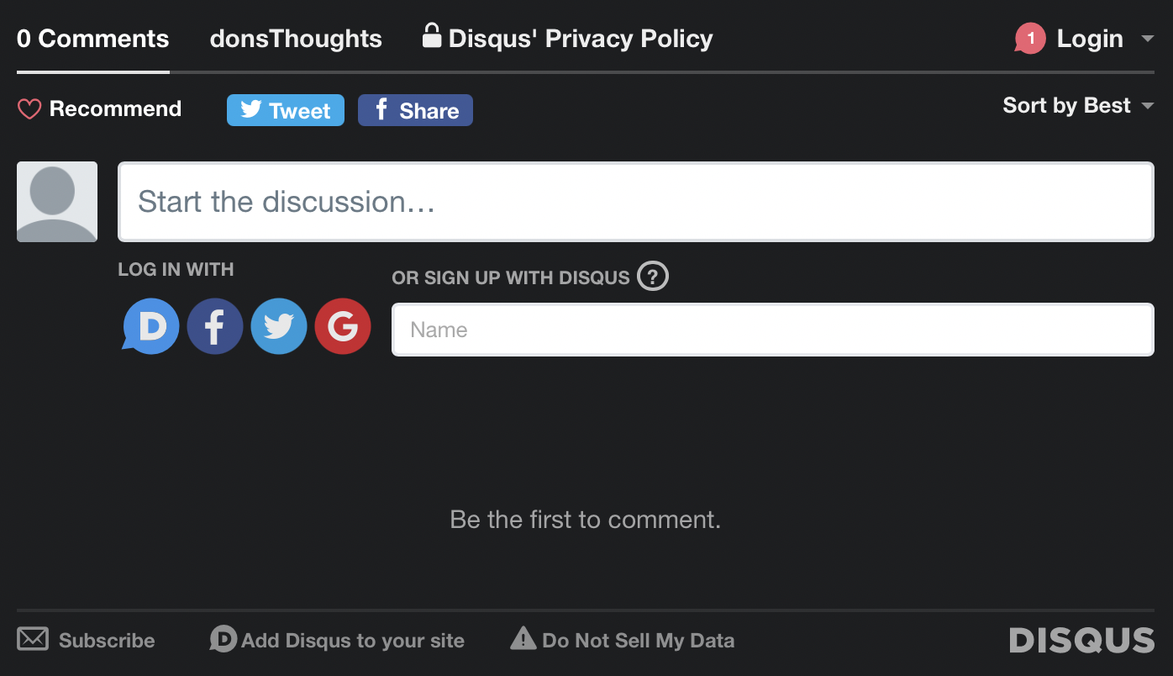1173x676 pixels.
Task: Click the Facebook Share button
Action: point(415,110)
